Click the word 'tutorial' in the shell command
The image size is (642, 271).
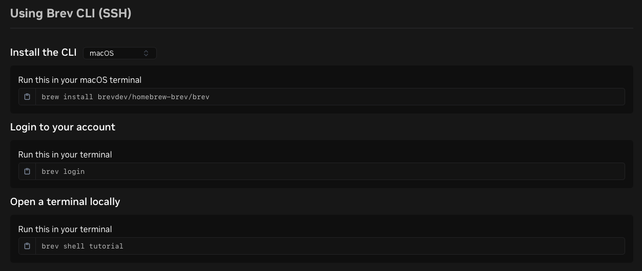[106, 246]
